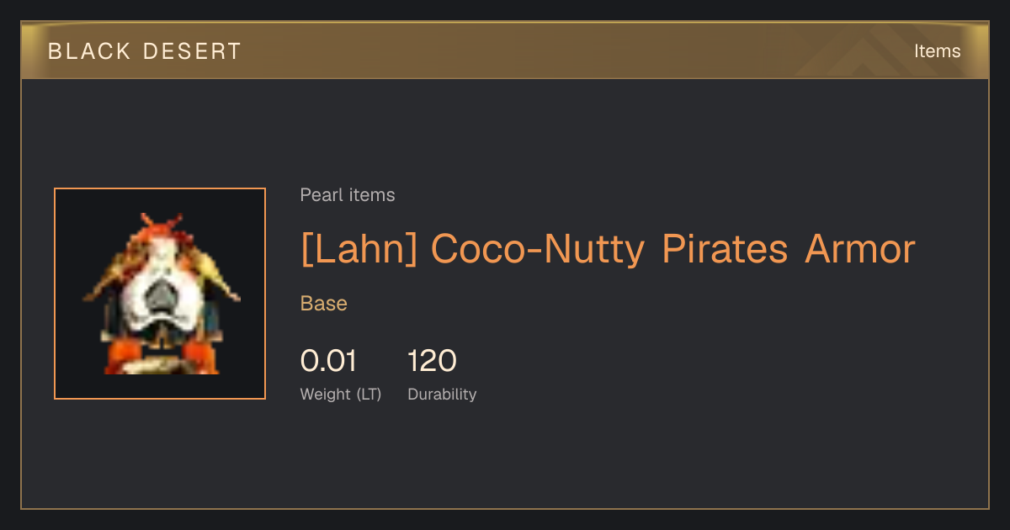Click the word BLACK in header
Viewport: 1010px width, 530px height.
tap(89, 51)
